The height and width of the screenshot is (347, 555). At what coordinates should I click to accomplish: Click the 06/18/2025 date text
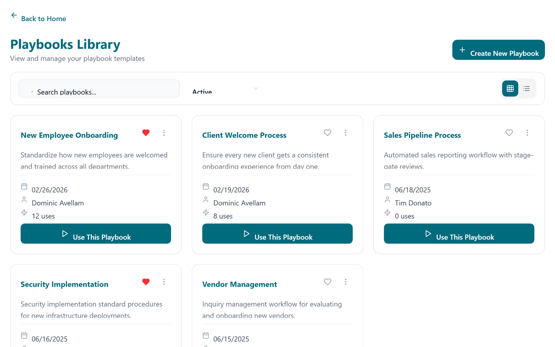(x=413, y=190)
